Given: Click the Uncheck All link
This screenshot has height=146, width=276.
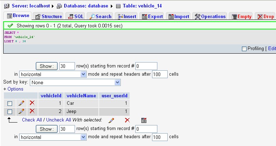Looking at the screenshot, I should point(59,120).
